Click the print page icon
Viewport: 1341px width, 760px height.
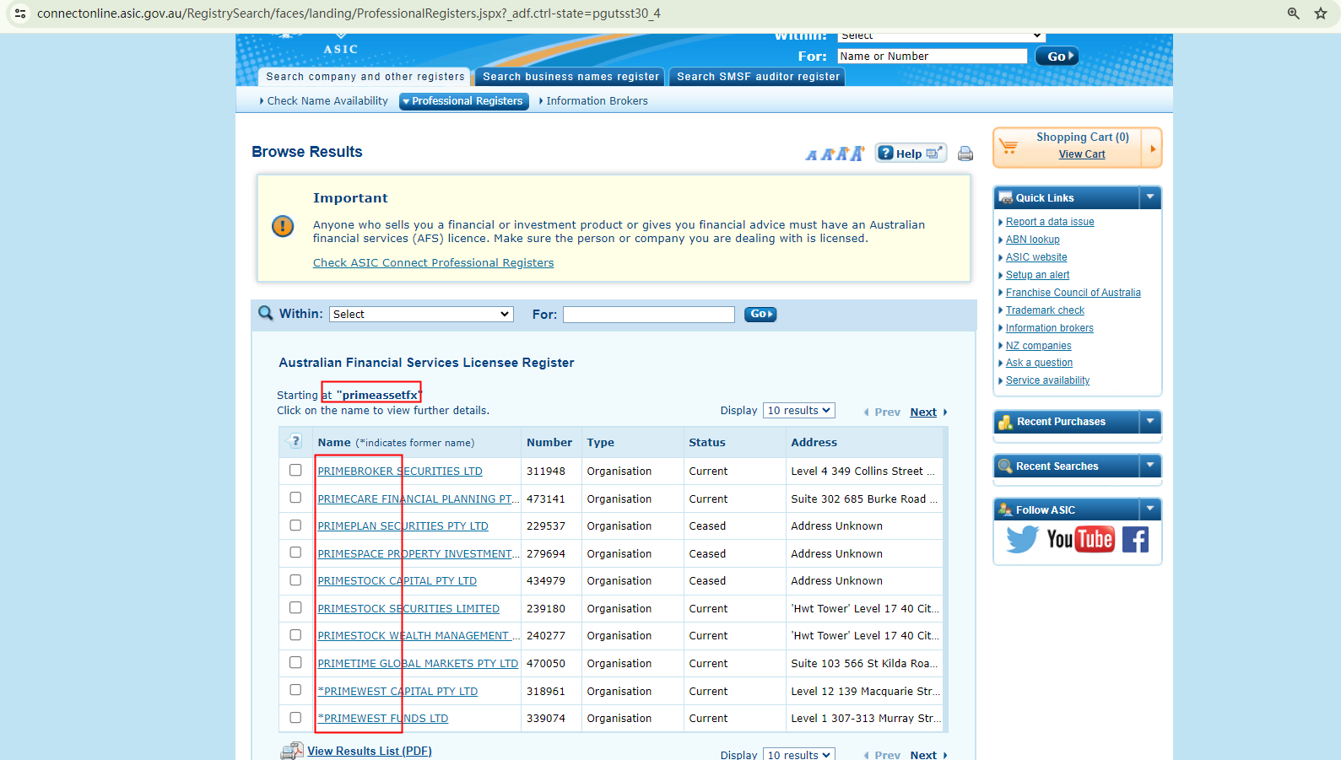coord(965,154)
